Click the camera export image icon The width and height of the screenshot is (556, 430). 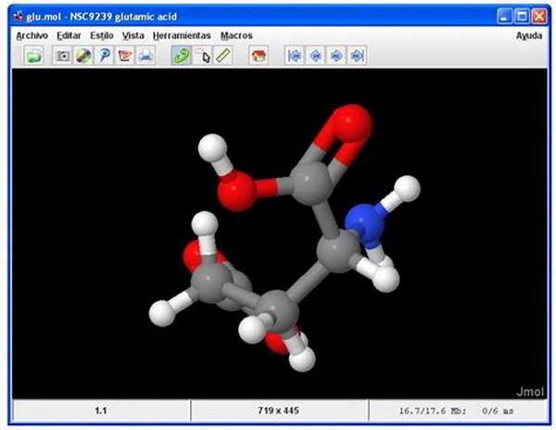coord(63,57)
